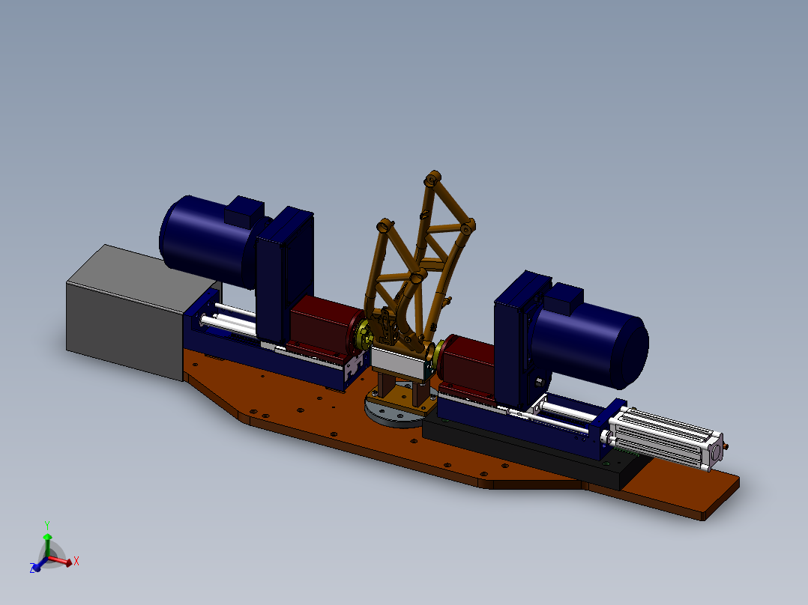Select the terminal box atop right motor
The height and width of the screenshot is (605, 808).
[564, 299]
